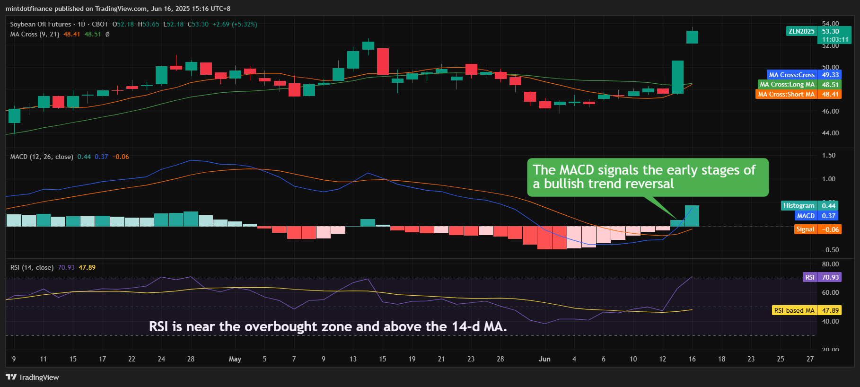This screenshot has width=860, height=387.
Task: Click the open price O52.18
Action: tap(123, 24)
